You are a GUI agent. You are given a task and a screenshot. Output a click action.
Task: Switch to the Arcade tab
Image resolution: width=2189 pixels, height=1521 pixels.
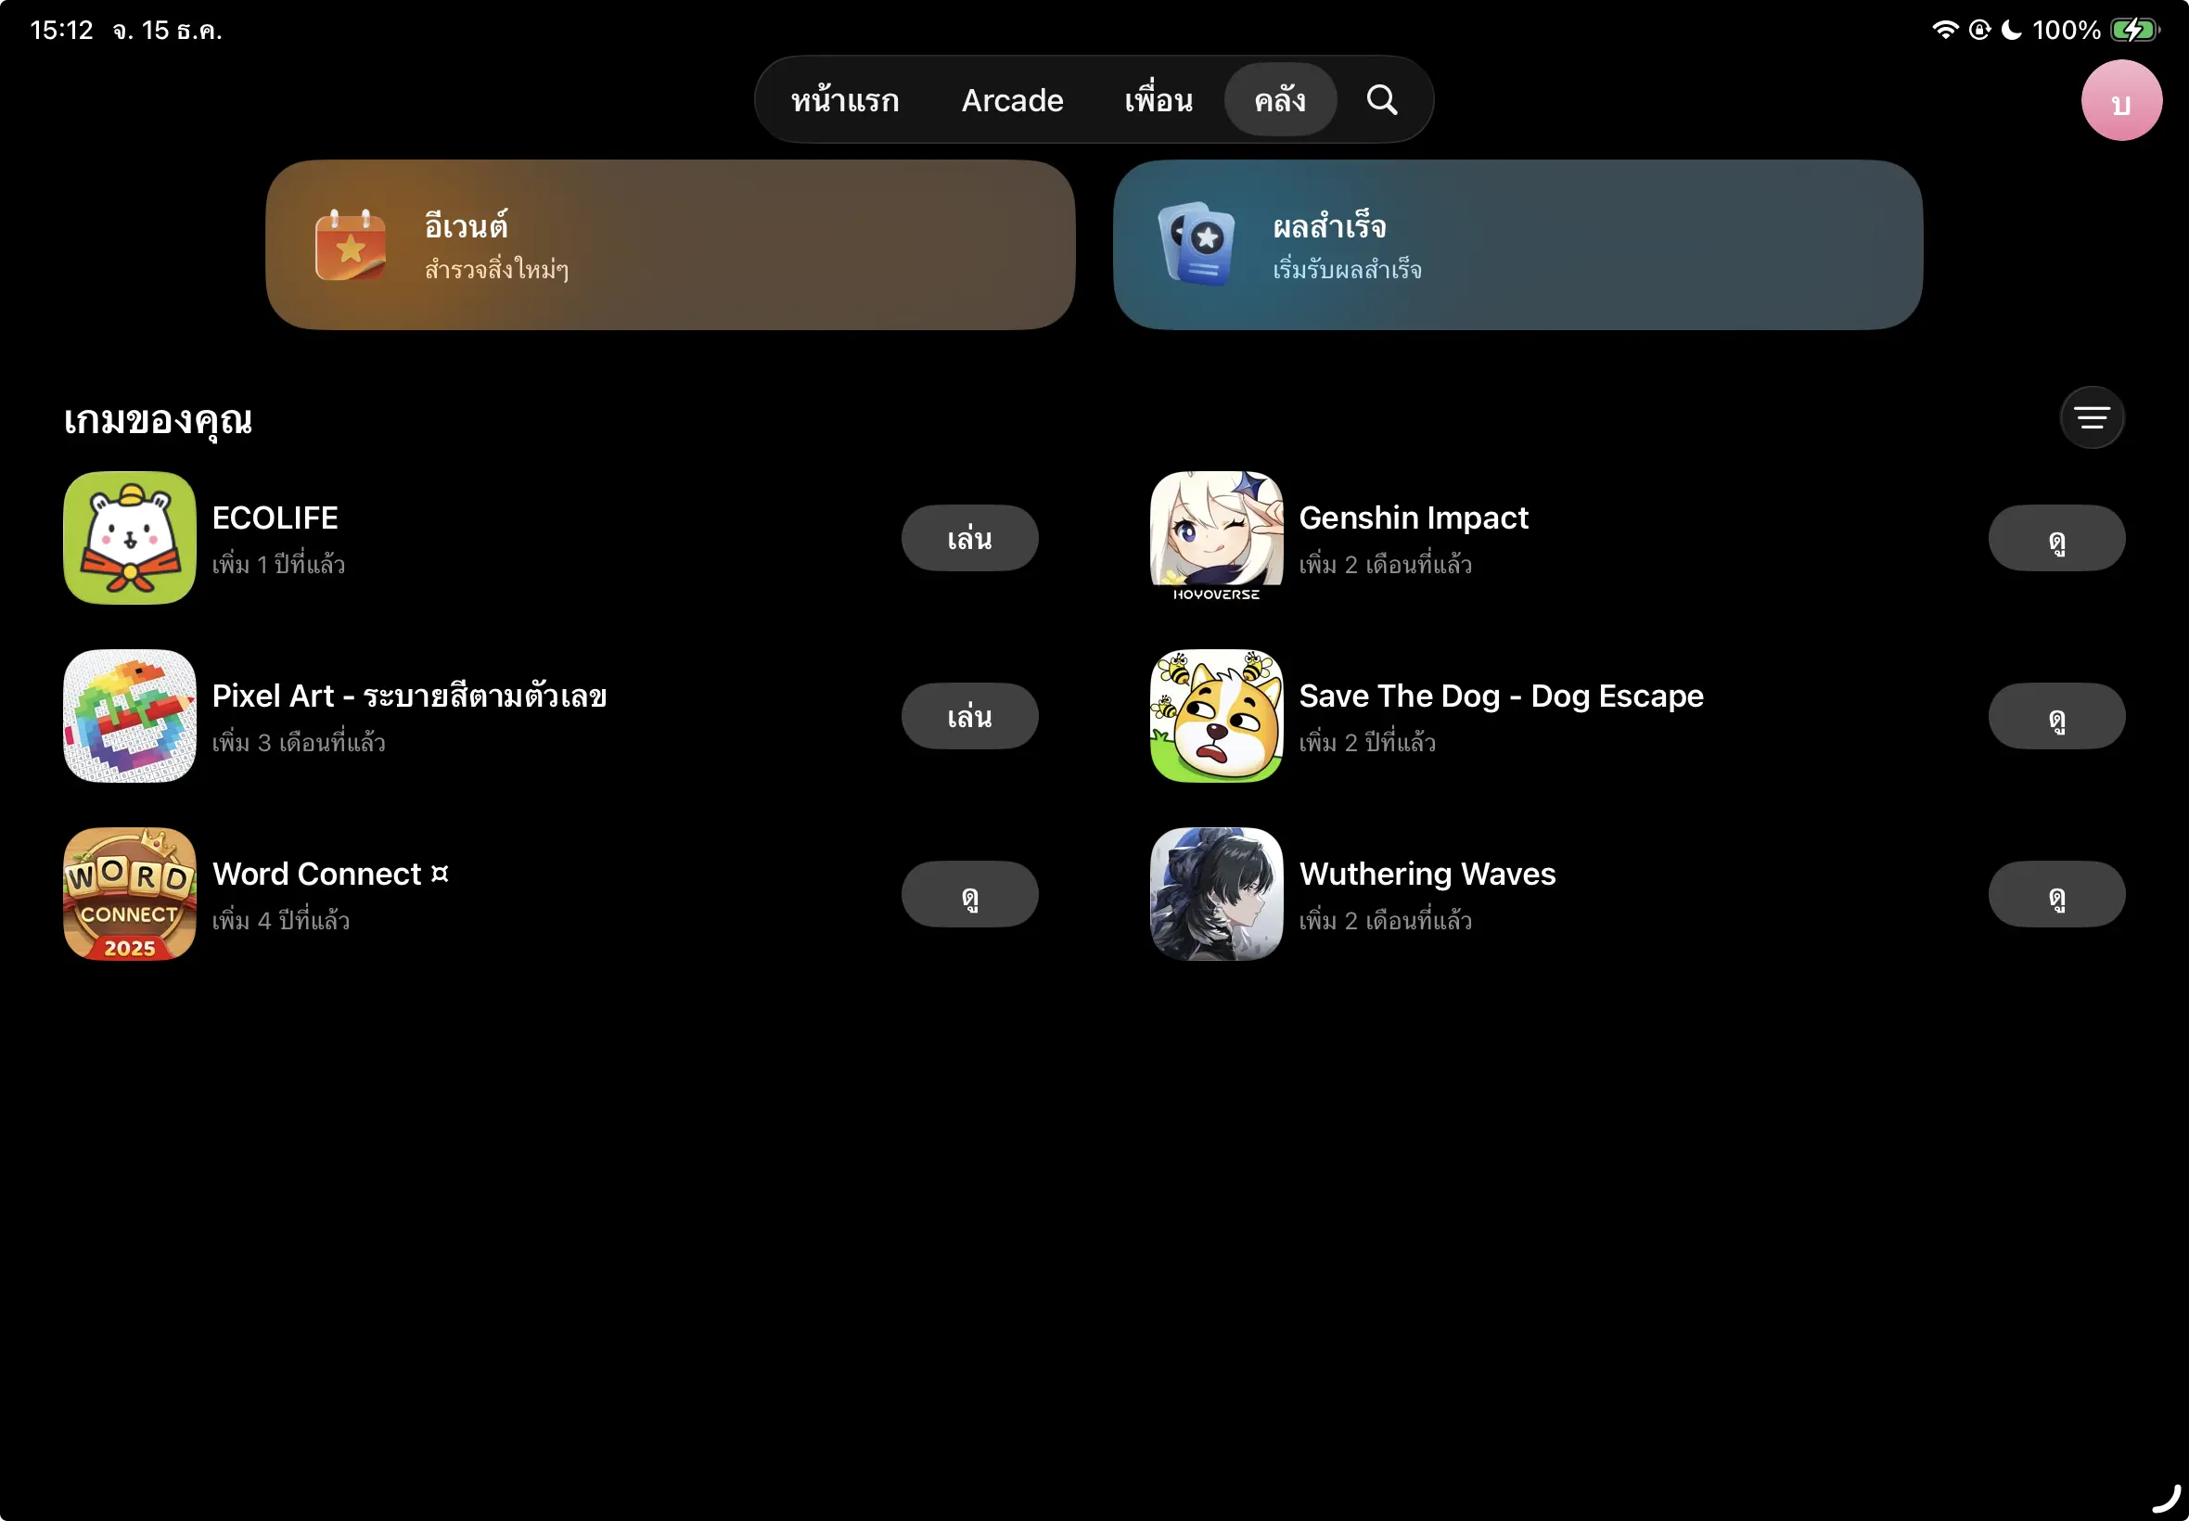(1011, 100)
